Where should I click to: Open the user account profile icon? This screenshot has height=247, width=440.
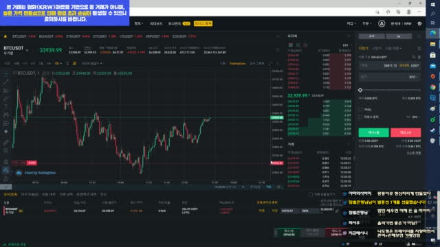[382, 23]
